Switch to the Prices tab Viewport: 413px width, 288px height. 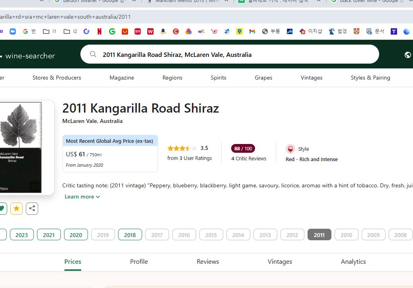point(73,262)
